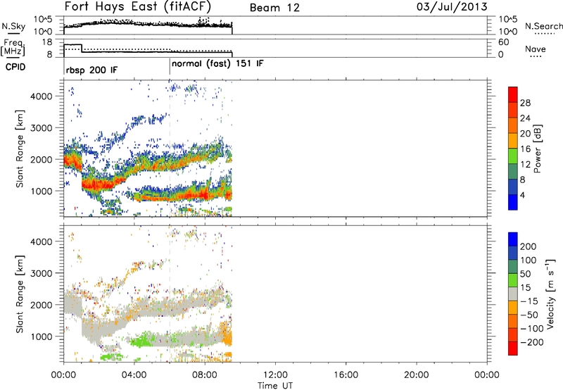Viewport: 563px width, 390px height.
Task: Click the green velocity patch near 04:30, 900 km
Action: 144,340
